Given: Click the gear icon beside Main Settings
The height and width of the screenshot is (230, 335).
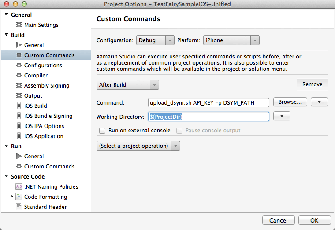Looking at the screenshot, I should pos(19,25).
